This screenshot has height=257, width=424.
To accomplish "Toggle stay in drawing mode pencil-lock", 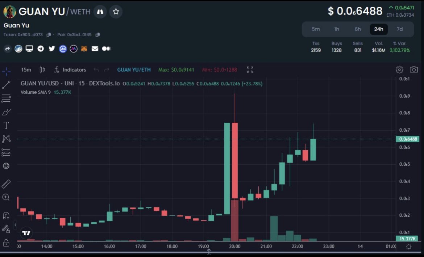I will coord(6,229).
